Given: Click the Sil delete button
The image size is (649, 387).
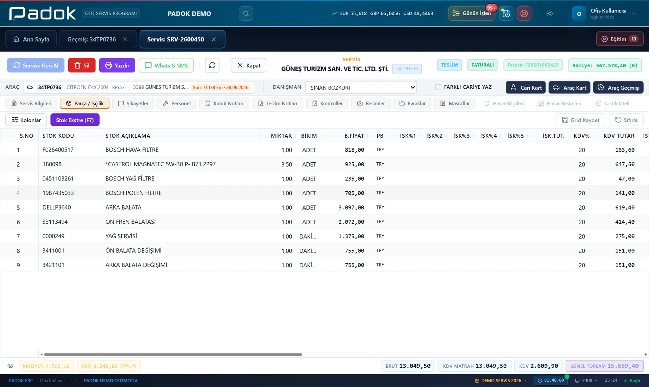Looking at the screenshot, I should click(82, 65).
